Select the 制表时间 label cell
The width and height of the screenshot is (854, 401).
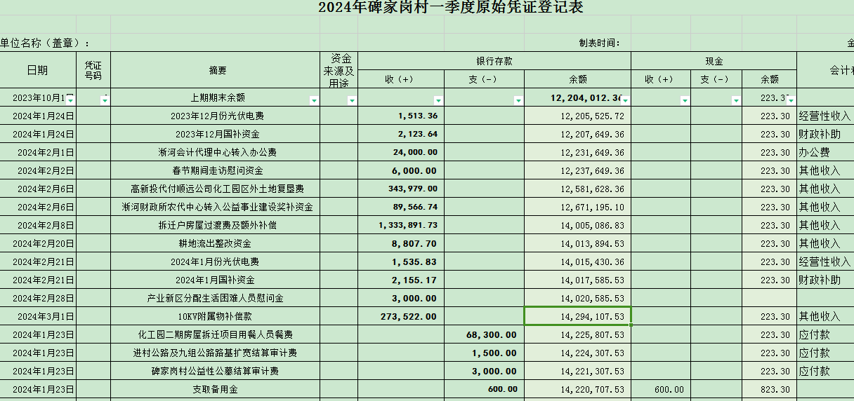point(598,43)
